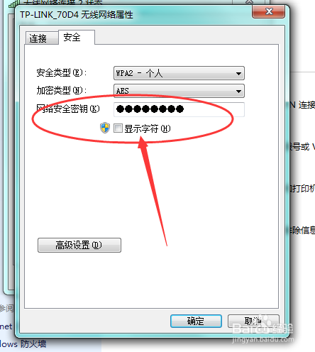
Task: Click the 显示字符(H) label text
Action: point(148,128)
